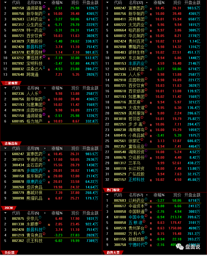Switch to the 热门板块 tab
Image resolution: width=207 pixels, height=256 pixels.
pos(113,190)
